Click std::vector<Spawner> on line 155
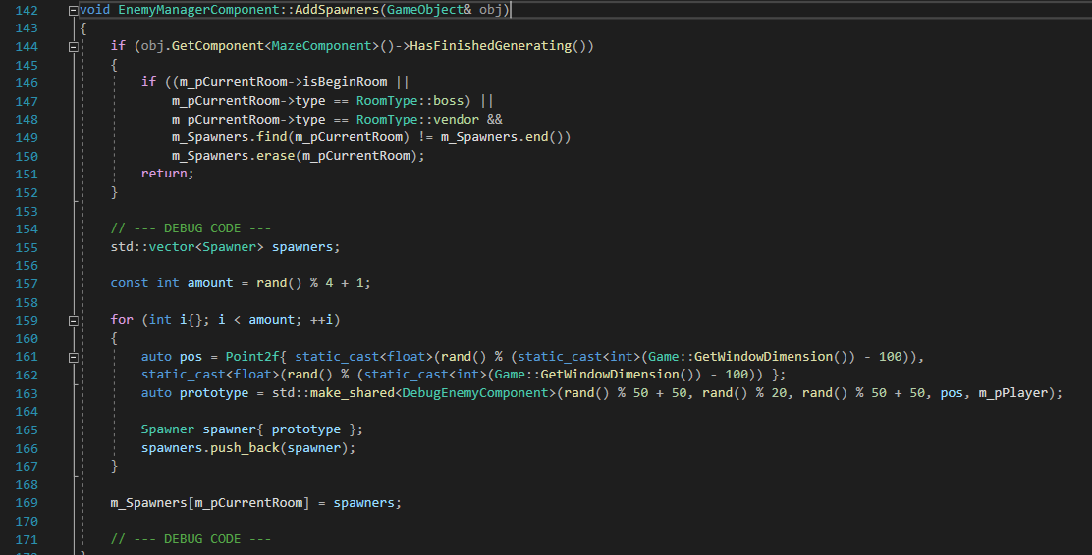This screenshot has height=555, width=1092. click(x=187, y=247)
